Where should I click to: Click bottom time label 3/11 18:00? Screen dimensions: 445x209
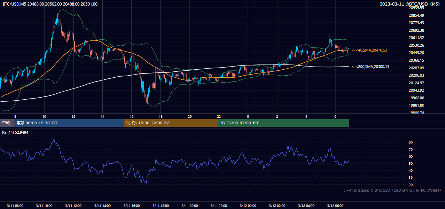coord(161,206)
